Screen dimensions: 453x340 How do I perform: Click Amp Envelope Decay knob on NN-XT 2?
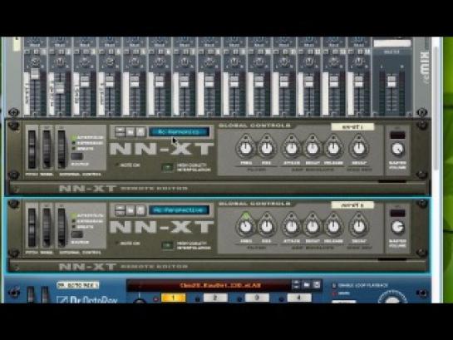click(x=313, y=226)
